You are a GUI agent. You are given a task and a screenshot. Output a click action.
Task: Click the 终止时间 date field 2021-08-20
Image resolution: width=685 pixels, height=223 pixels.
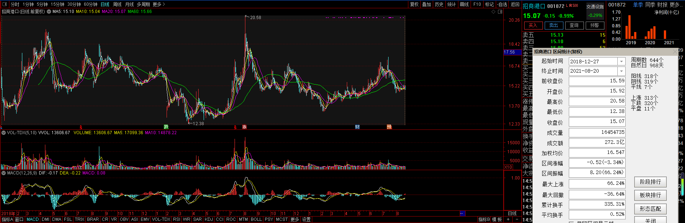pyautogui.click(x=593, y=71)
